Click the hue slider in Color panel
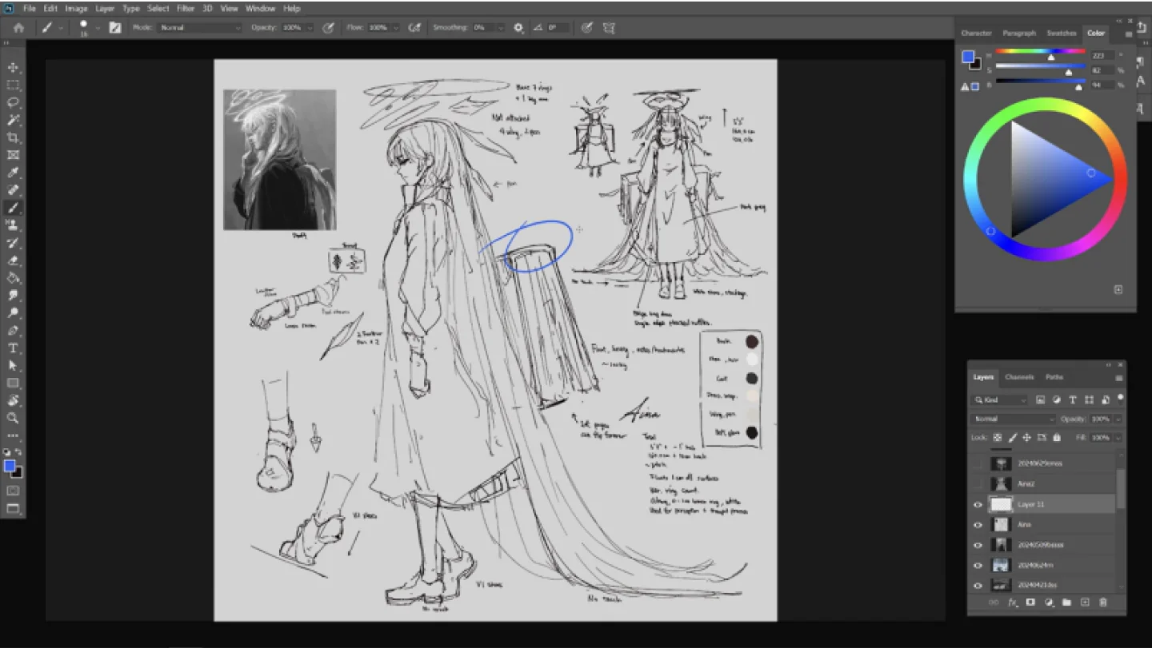 coord(1040,51)
